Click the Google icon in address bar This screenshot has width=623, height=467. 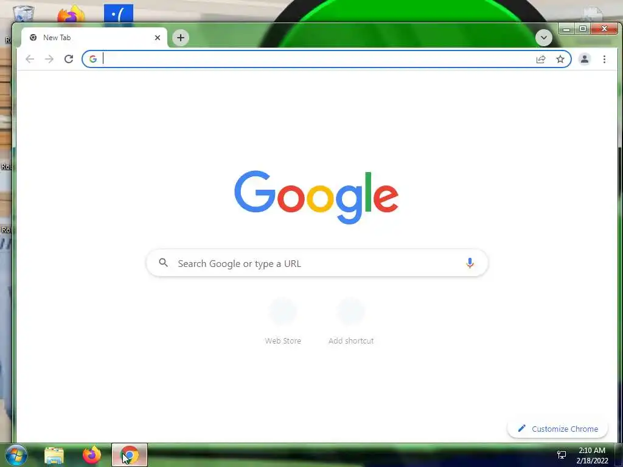click(x=93, y=59)
